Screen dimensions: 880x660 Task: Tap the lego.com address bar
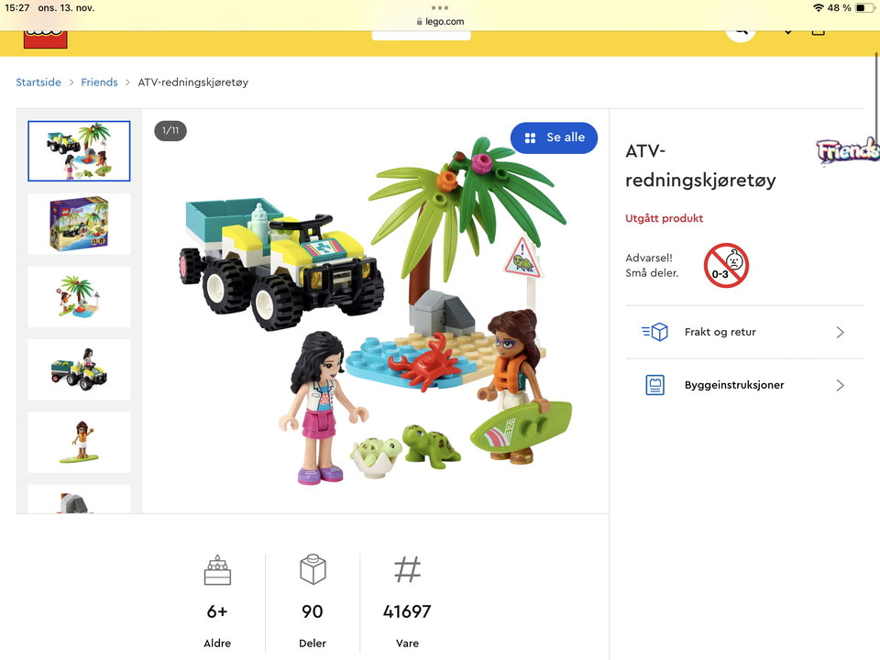[441, 21]
